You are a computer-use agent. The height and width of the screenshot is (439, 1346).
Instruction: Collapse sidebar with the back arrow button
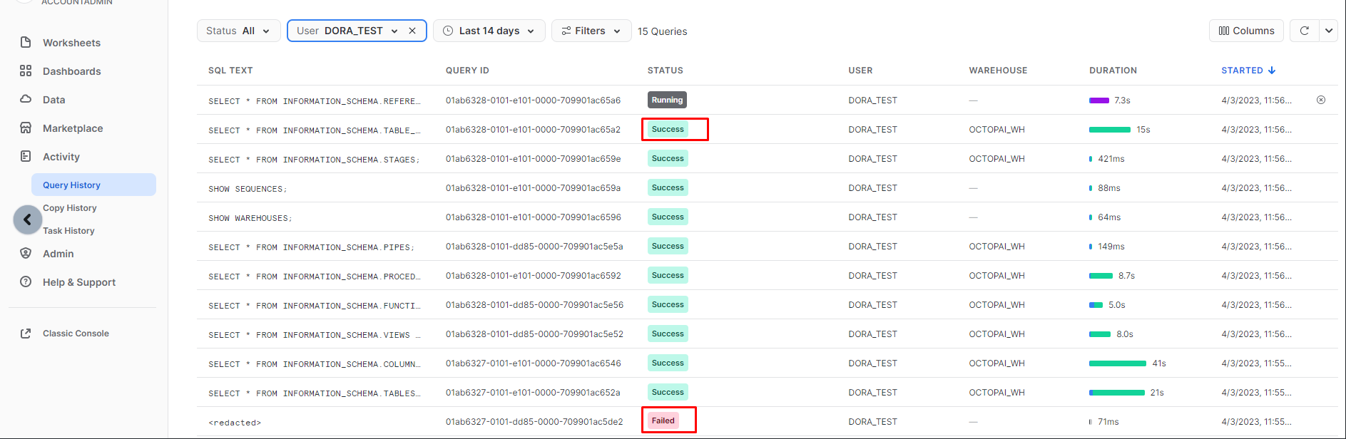(28, 219)
